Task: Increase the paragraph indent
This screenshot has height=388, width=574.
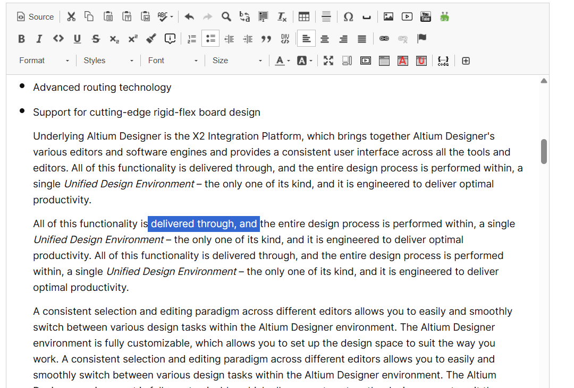Action: tap(248, 39)
